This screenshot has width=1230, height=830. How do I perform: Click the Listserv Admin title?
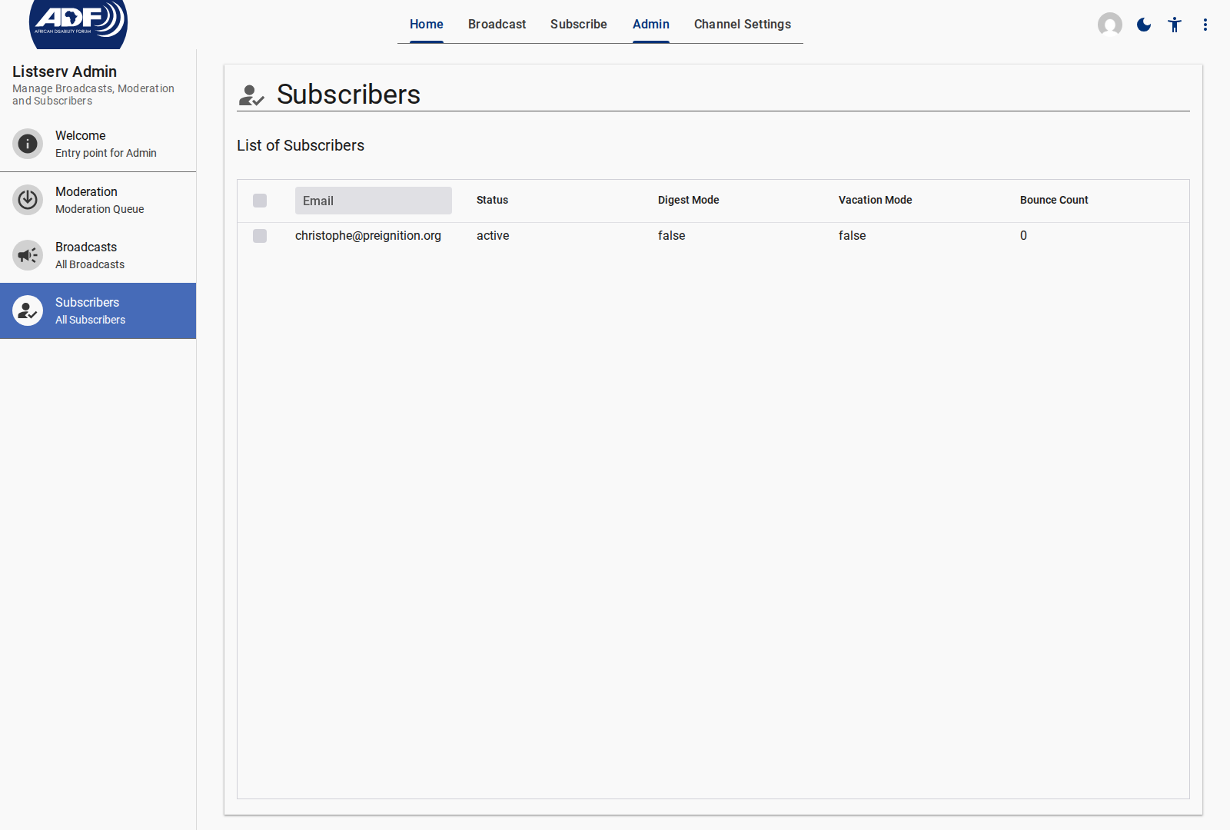point(65,71)
